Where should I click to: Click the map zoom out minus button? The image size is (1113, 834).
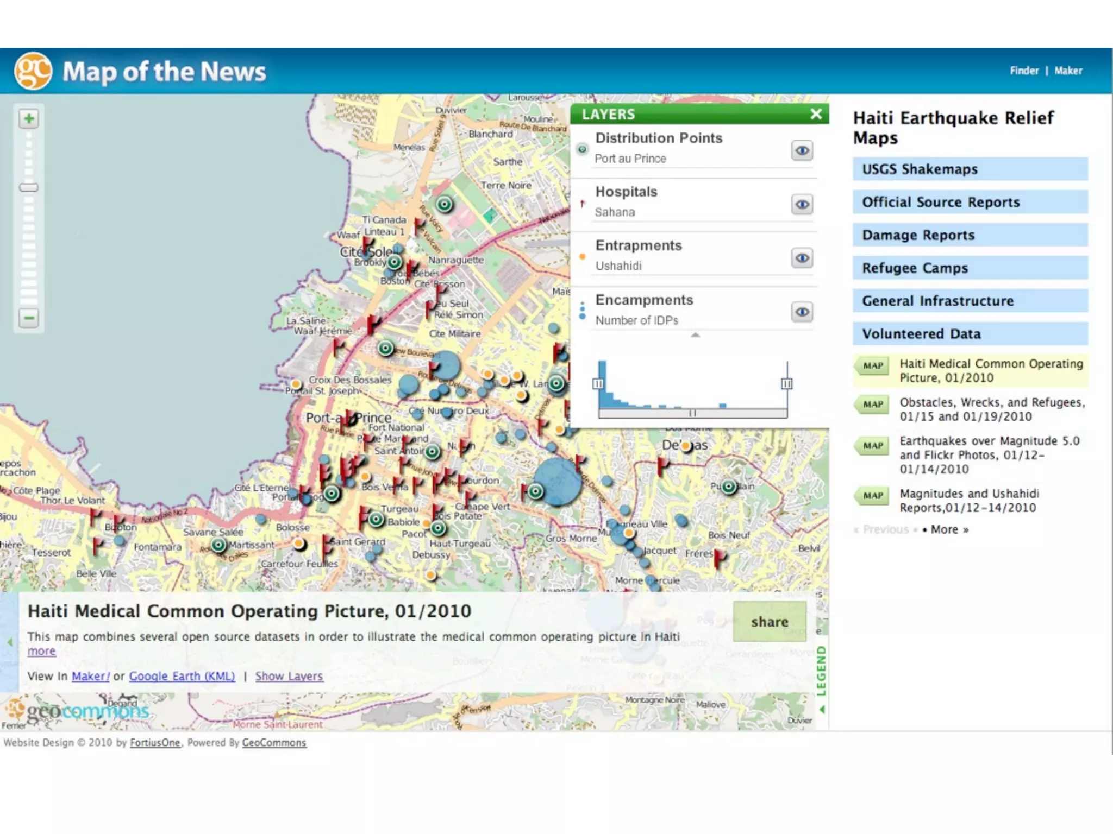click(x=29, y=318)
